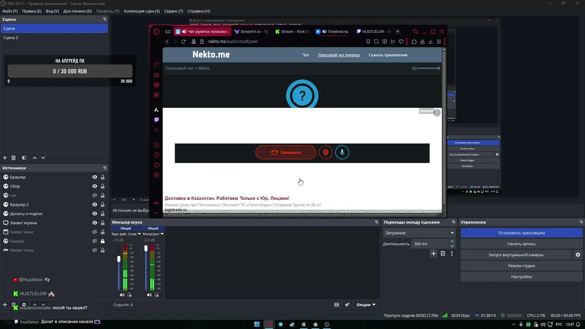
Task: Toggle monitoring headphone icon for Звук раб. стола
Action: click(130, 295)
